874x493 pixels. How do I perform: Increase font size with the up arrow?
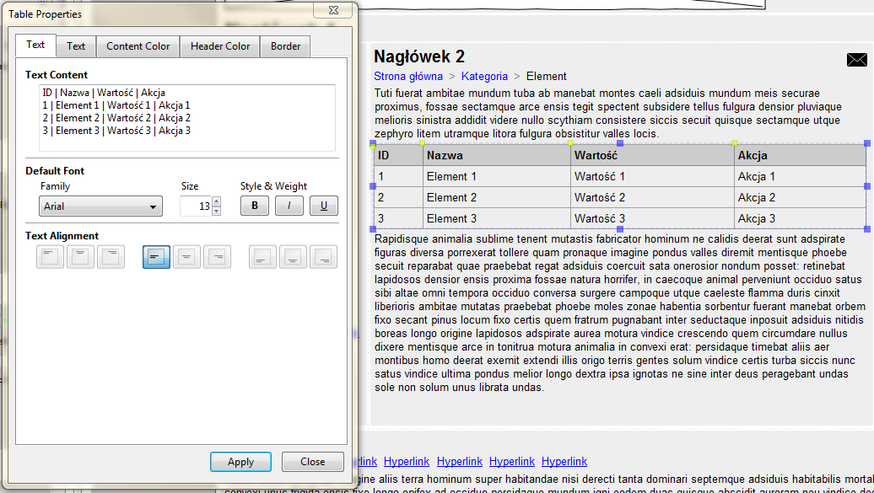(x=217, y=201)
